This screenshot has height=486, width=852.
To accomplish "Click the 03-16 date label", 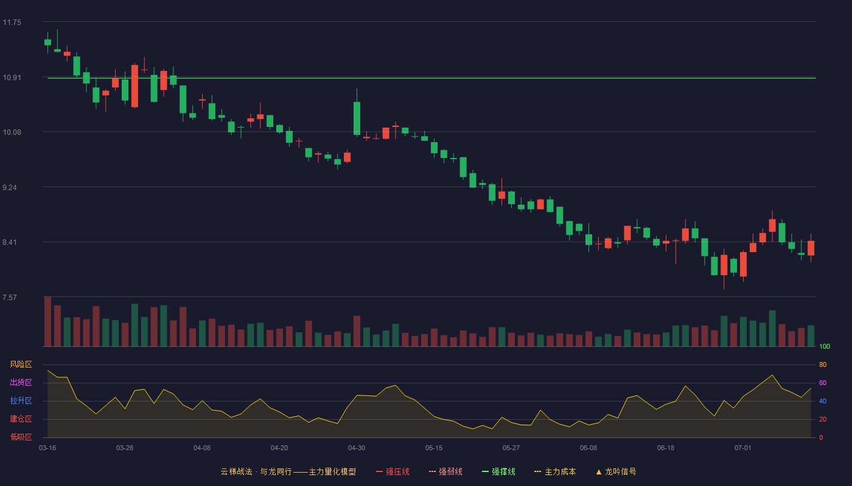I will pyautogui.click(x=47, y=448).
